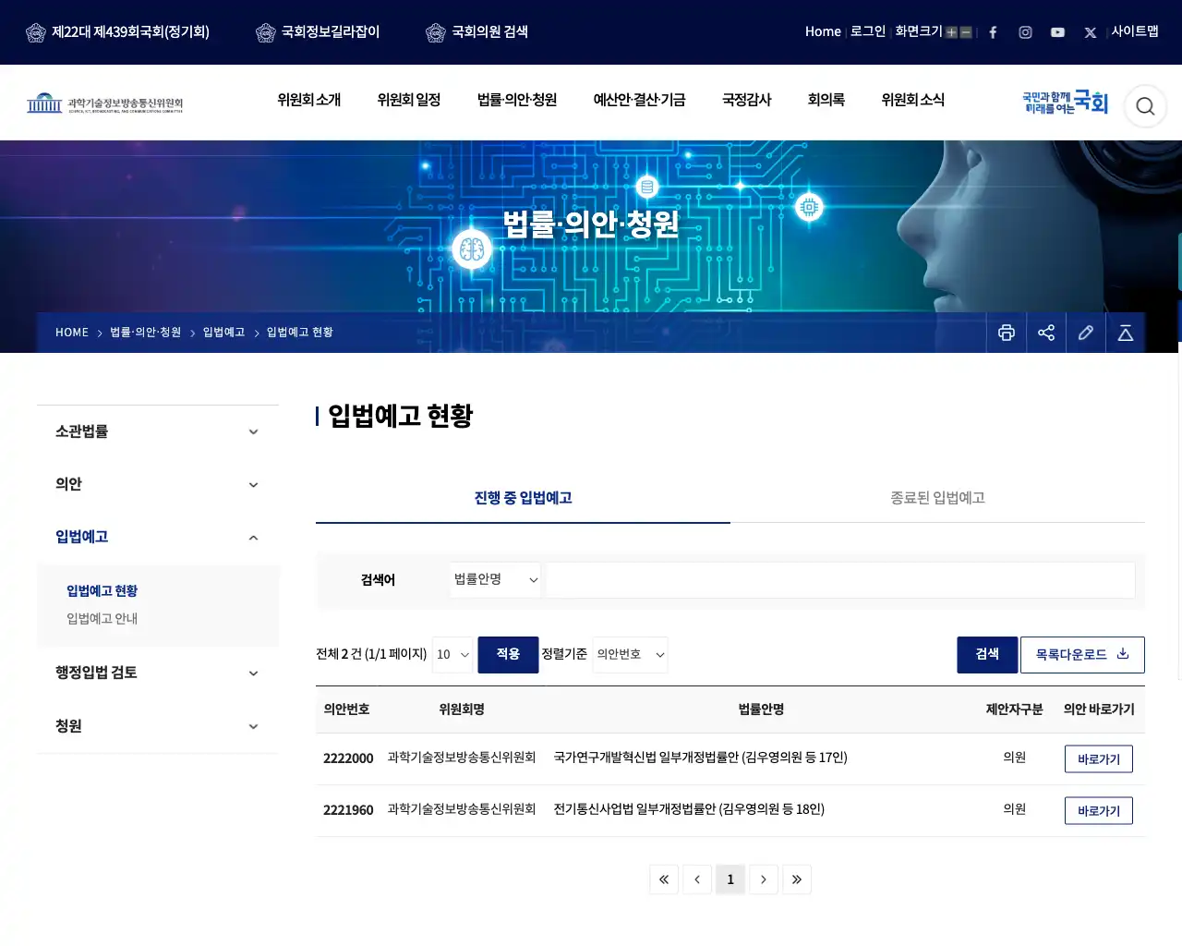Click the assembly emblem beside 제22대 제439회국회
Viewport: 1182px width, 946px height.
click(x=36, y=32)
